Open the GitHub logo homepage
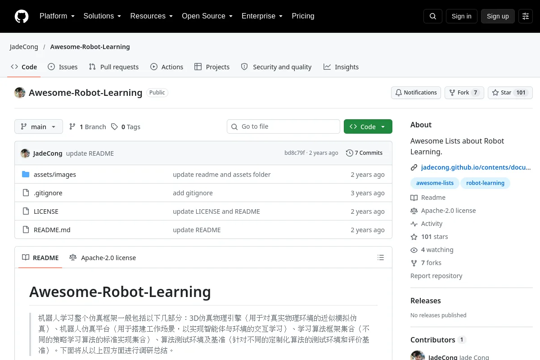 coord(22,16)
